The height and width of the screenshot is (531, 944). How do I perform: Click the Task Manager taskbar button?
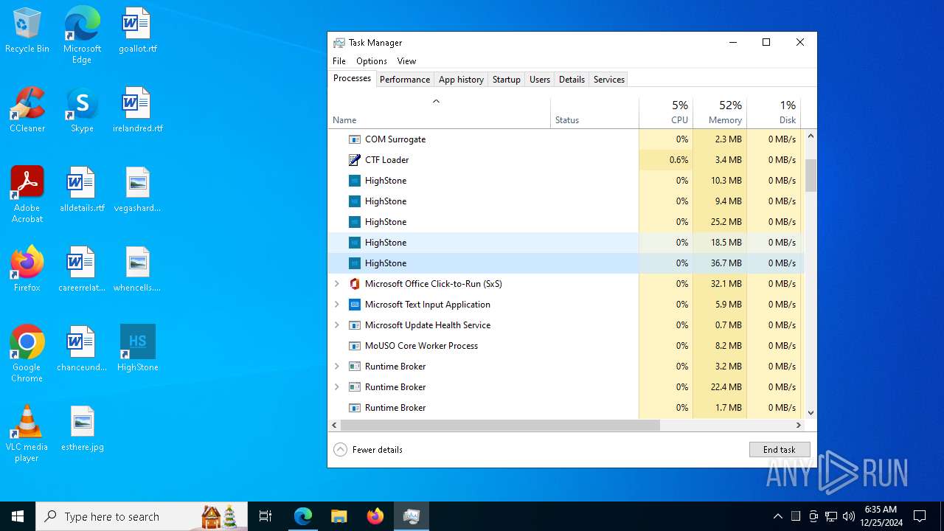(x=411, y=516)
